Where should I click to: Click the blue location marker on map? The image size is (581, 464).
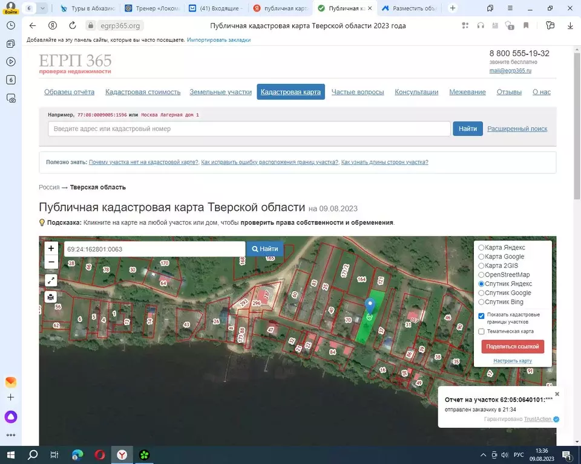(x=370, y=306)
